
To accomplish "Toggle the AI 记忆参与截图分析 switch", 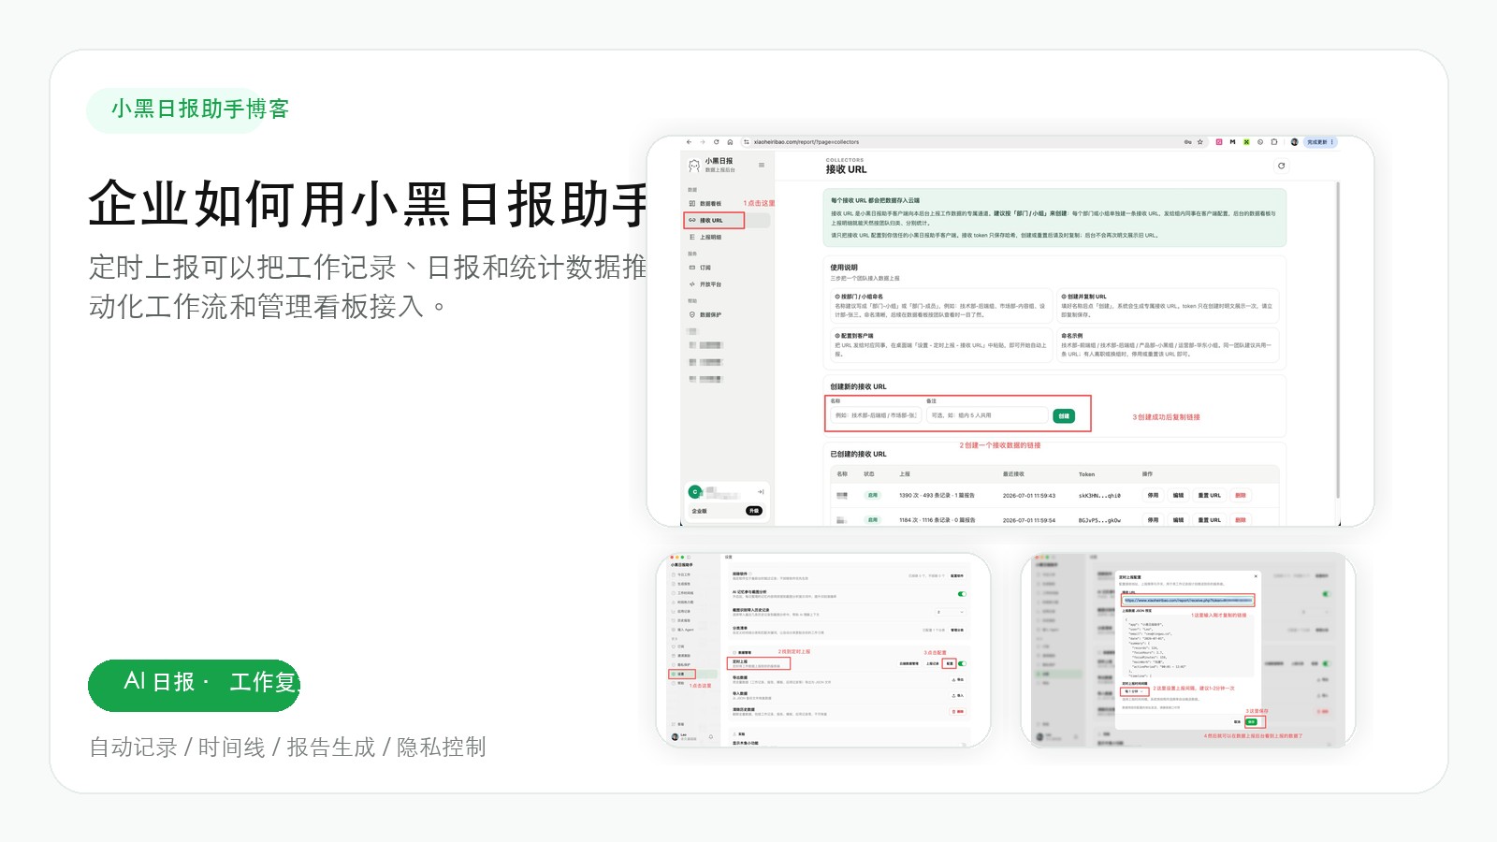I will [x=962, y=594].
